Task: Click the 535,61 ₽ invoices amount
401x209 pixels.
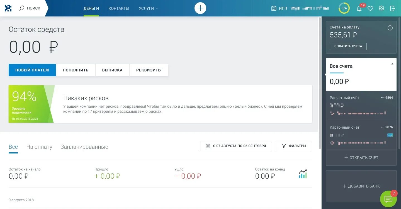Action: tap(343, 35)
